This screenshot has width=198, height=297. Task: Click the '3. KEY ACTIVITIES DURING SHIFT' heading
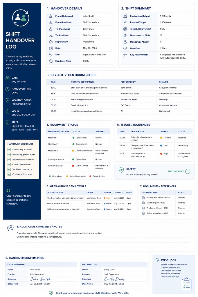coord(71,75)
